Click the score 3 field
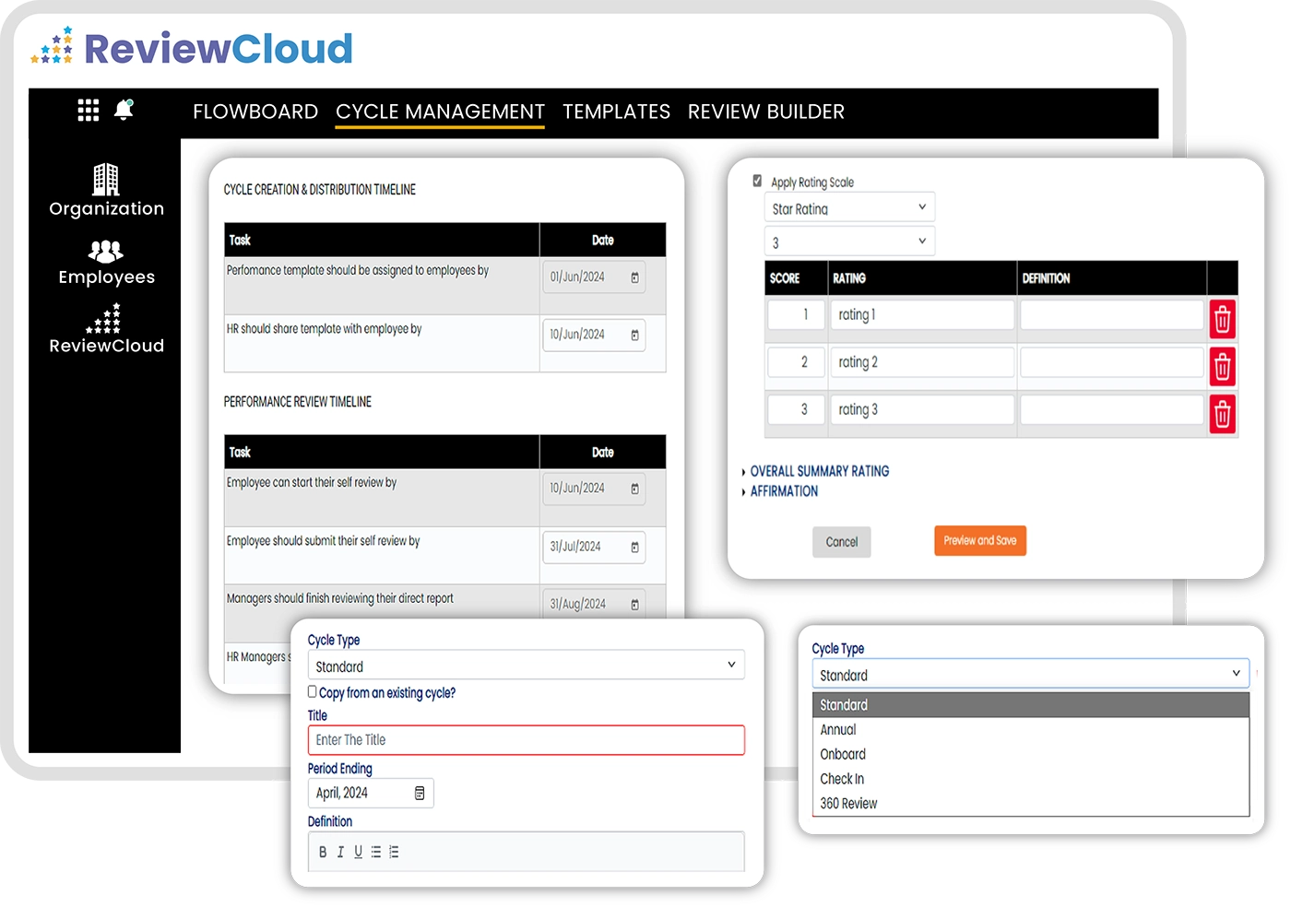1291x907 pixels. [x=796, y=409]
